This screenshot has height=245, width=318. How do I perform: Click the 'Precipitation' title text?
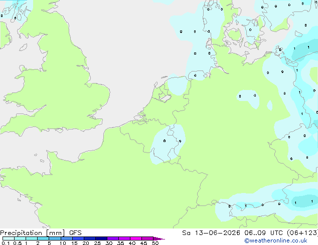pyautogui.click(x=21, y=233)
